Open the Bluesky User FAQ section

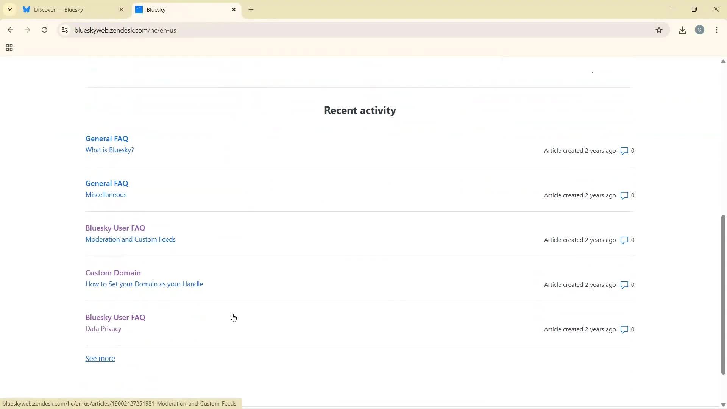coord(115,228)
